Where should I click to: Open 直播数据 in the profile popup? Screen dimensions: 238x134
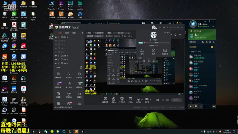[x=165, y=52]
